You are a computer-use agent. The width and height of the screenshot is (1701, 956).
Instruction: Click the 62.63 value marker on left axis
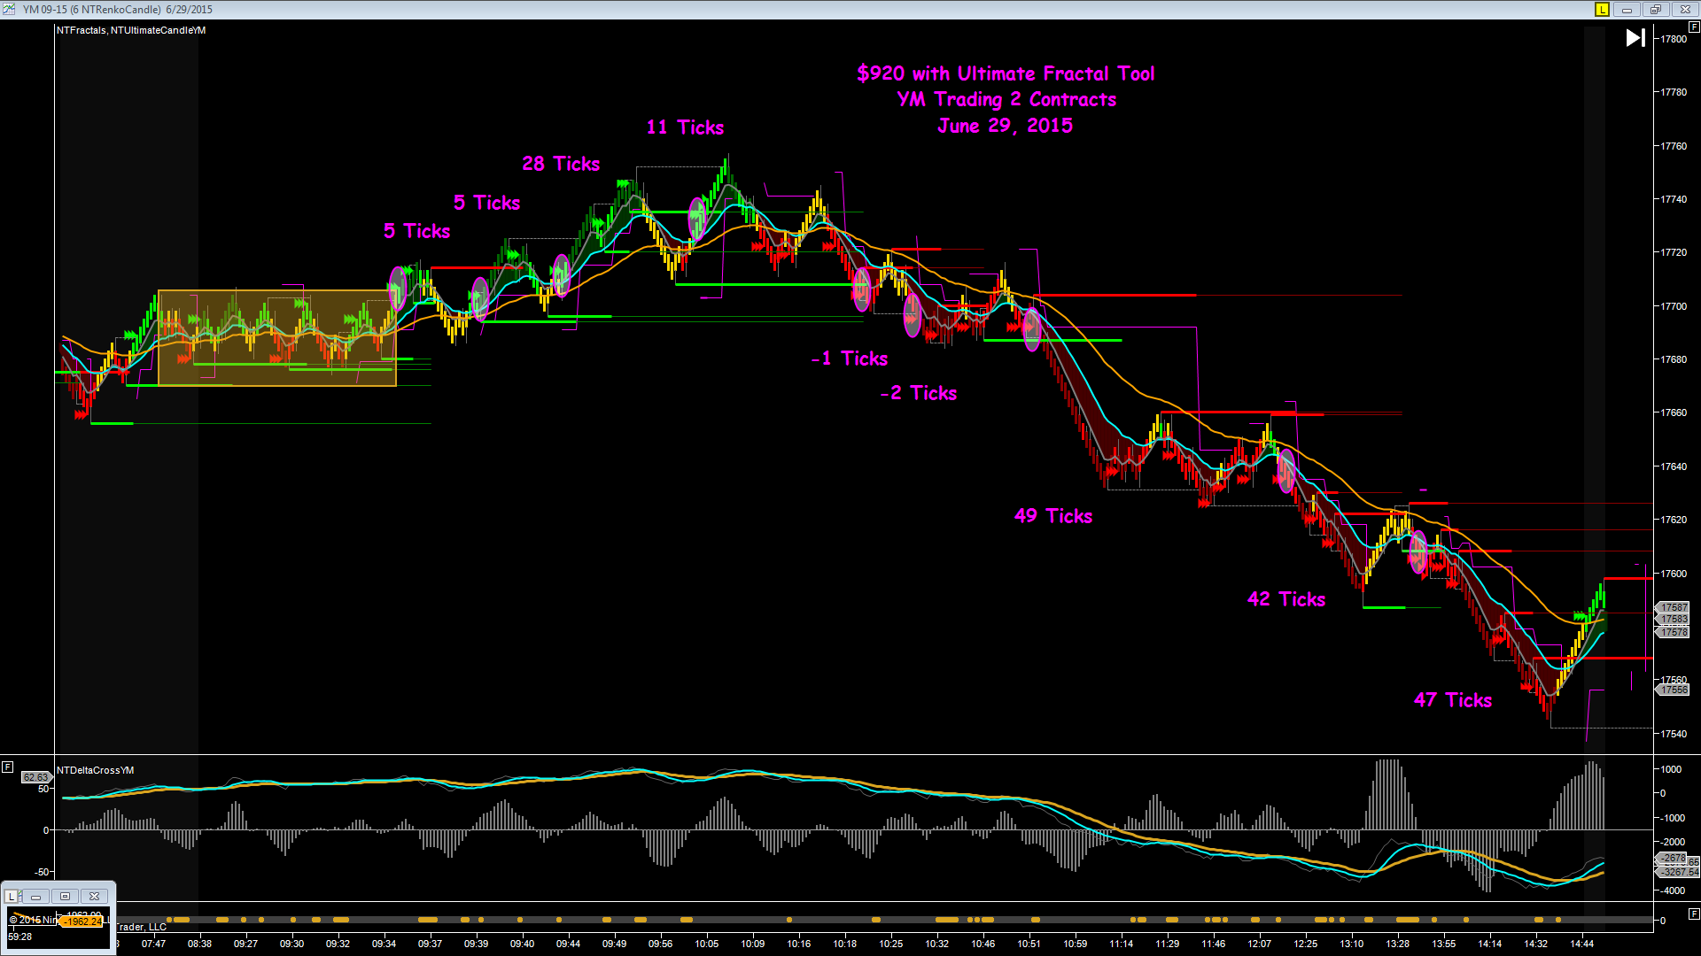(35, 777)
